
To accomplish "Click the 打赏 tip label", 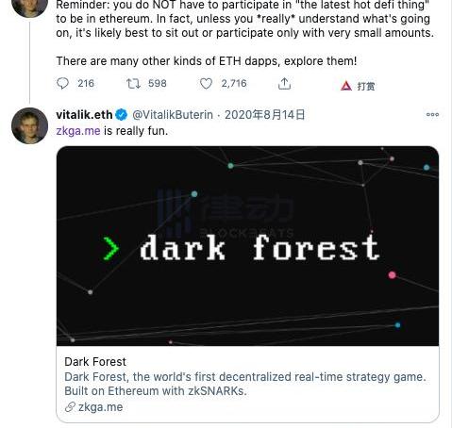I will pos(366,86).
